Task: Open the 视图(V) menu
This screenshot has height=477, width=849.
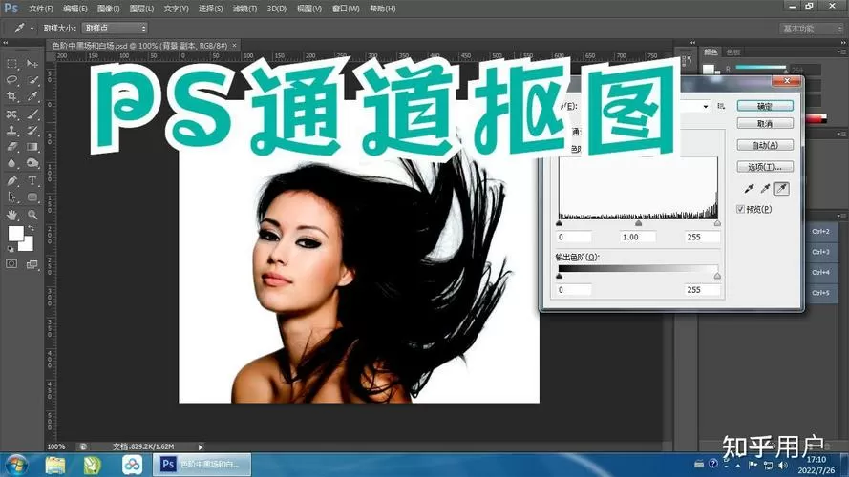Action: pyautogui.click(x=309, y=9)
